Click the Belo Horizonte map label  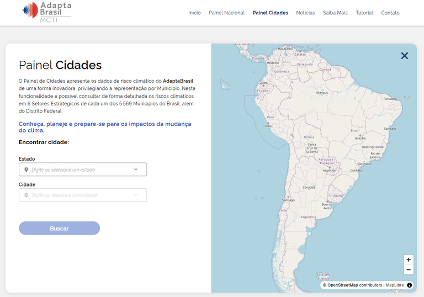point(373,147)
